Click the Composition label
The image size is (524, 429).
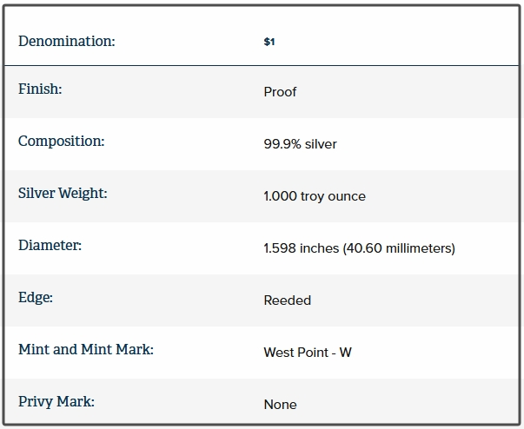(x=61, y=141)
